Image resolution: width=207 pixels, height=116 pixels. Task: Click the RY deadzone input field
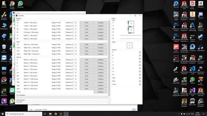74,32
